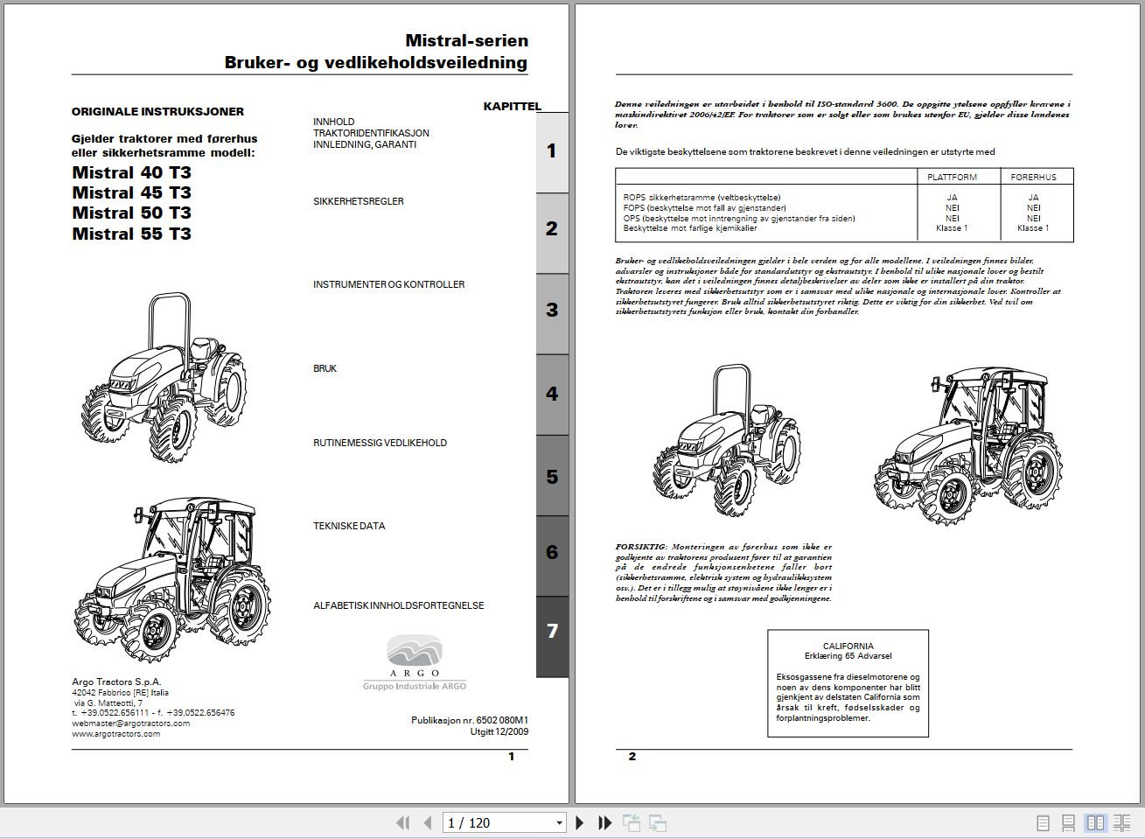Switch to continuous facing view

coord(1122,822)
